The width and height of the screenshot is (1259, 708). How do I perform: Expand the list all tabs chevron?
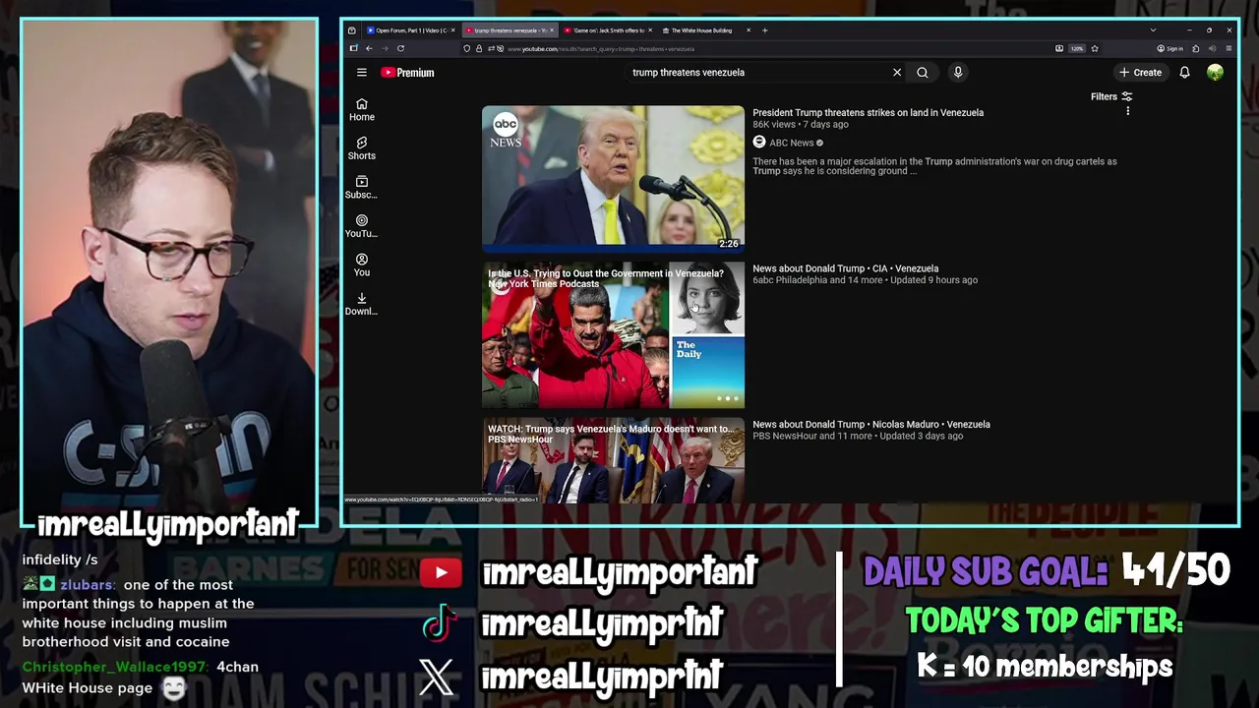(1153, 30)
